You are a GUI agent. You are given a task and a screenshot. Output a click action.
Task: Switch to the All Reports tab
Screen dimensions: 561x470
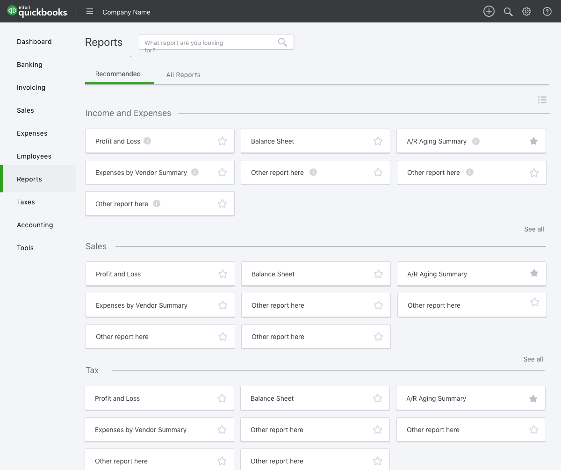[183, 75]
